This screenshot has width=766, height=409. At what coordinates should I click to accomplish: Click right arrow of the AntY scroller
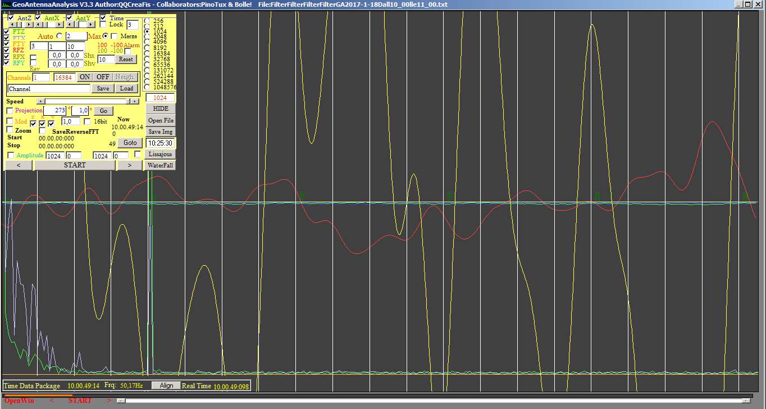coord(92,25)
